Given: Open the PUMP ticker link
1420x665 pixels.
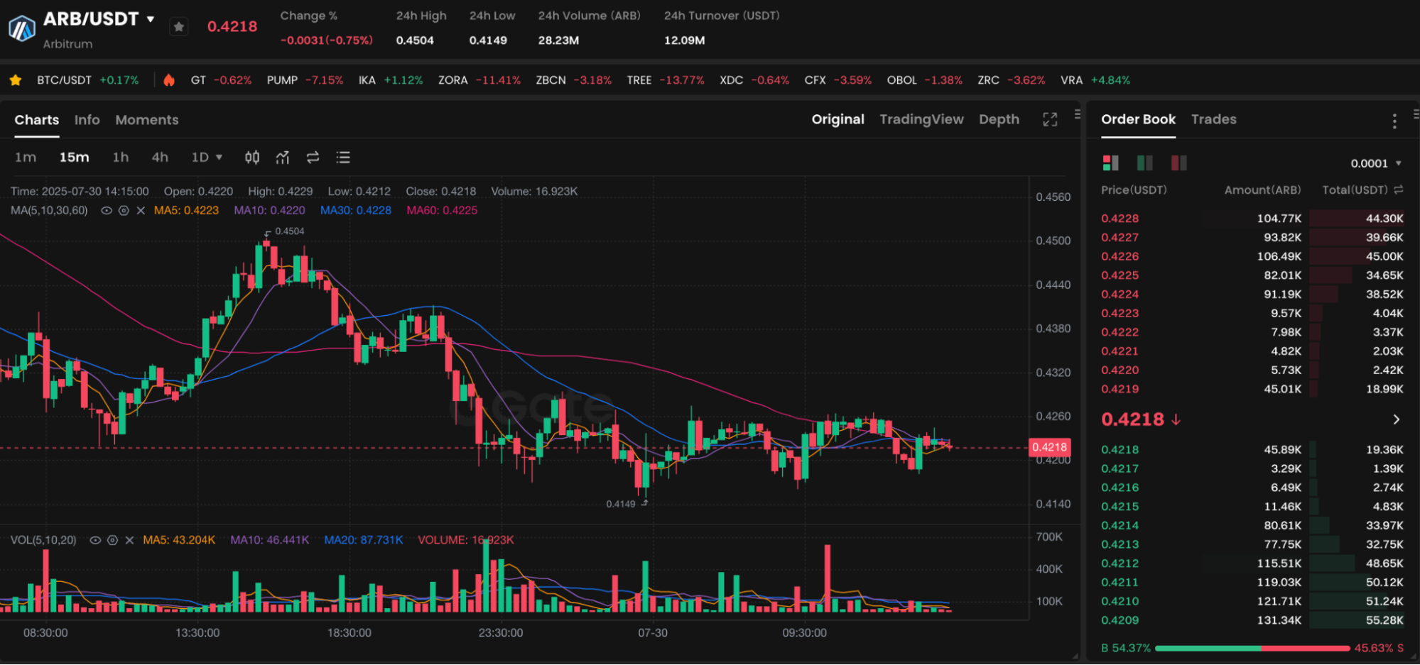Looking at the screenshot, I should click(x=305, y=80).
